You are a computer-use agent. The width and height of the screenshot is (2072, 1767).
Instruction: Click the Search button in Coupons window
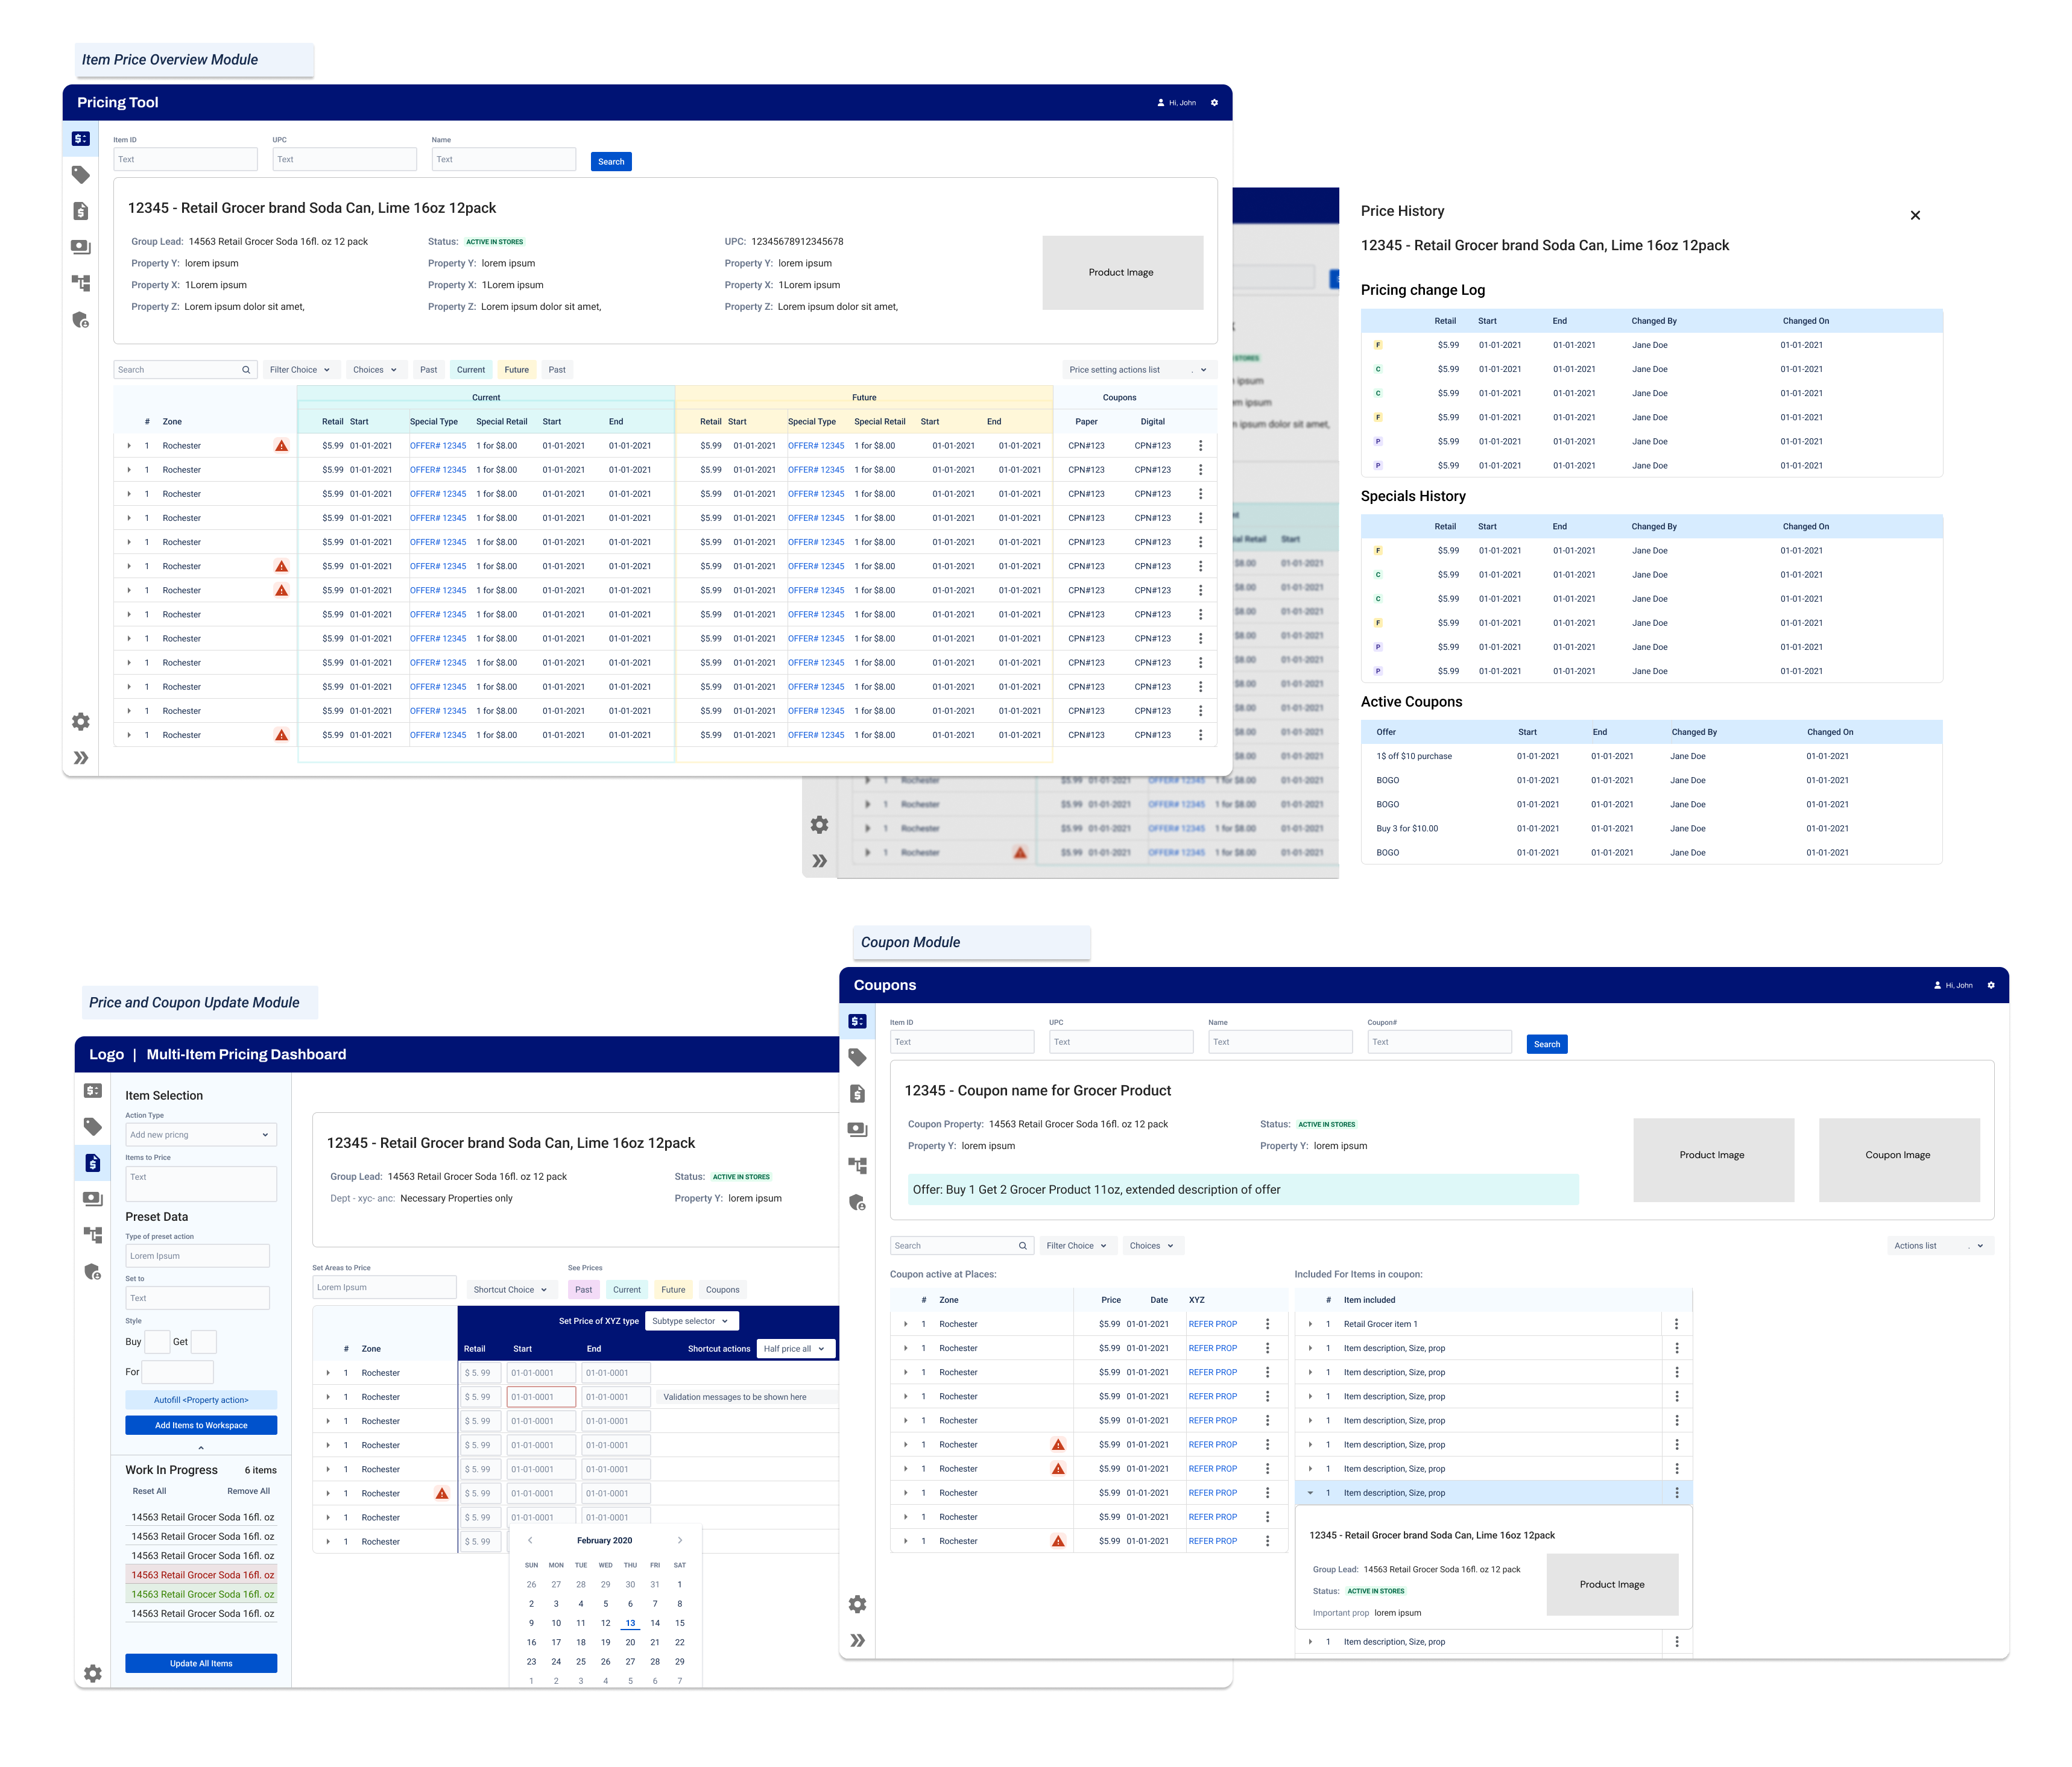1547,1044
